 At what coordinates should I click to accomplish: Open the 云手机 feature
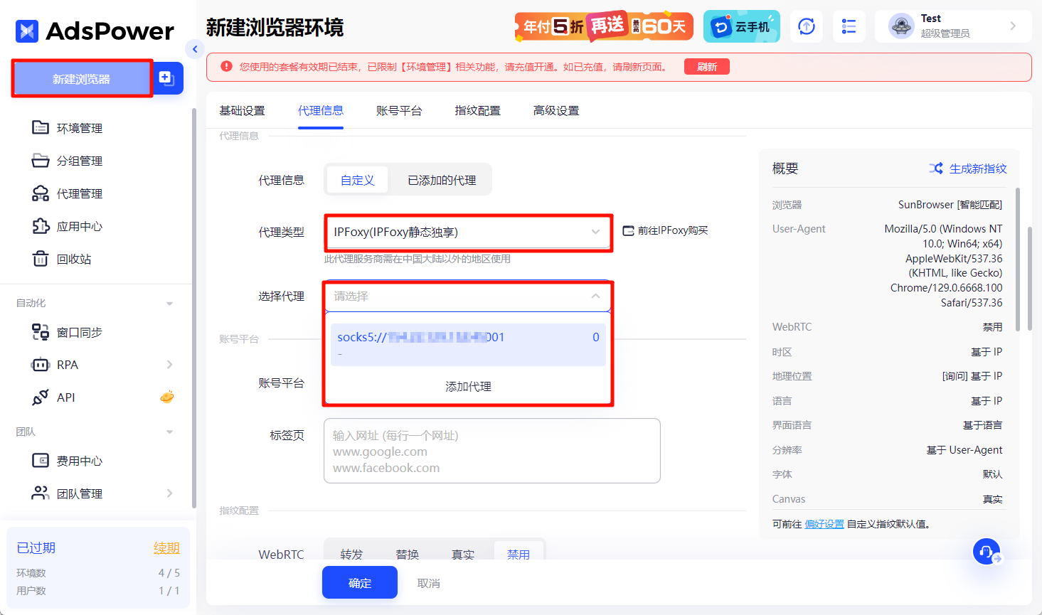(742, 26)
